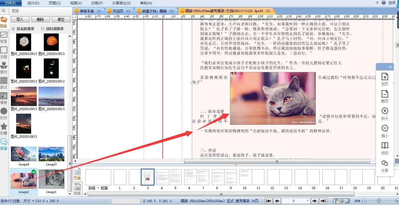Select the 封底 - 封面 cover page thumbnail

tap(98, 177)
